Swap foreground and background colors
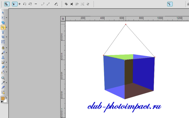Viewport: 189px width, 118px height. click(6, 98)
